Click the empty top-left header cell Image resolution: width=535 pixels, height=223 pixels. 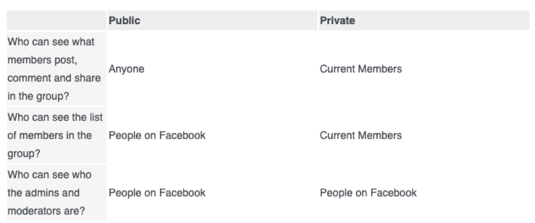pyautogui.click(x=55, y=21)
